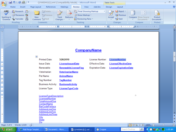The width and height of the screenshot is (176, 132).
Task: Toggle Track Changes on
Action: tap(59, 15)
